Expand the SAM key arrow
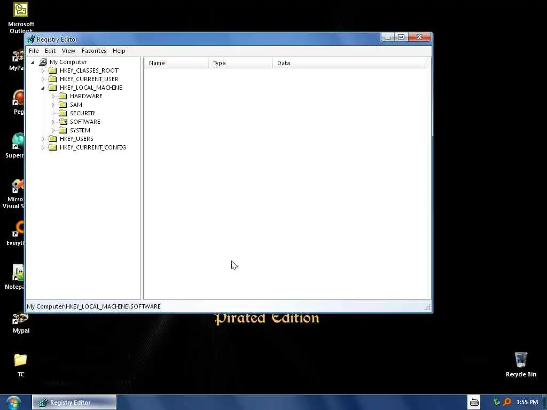 click(x=53, y=105)
